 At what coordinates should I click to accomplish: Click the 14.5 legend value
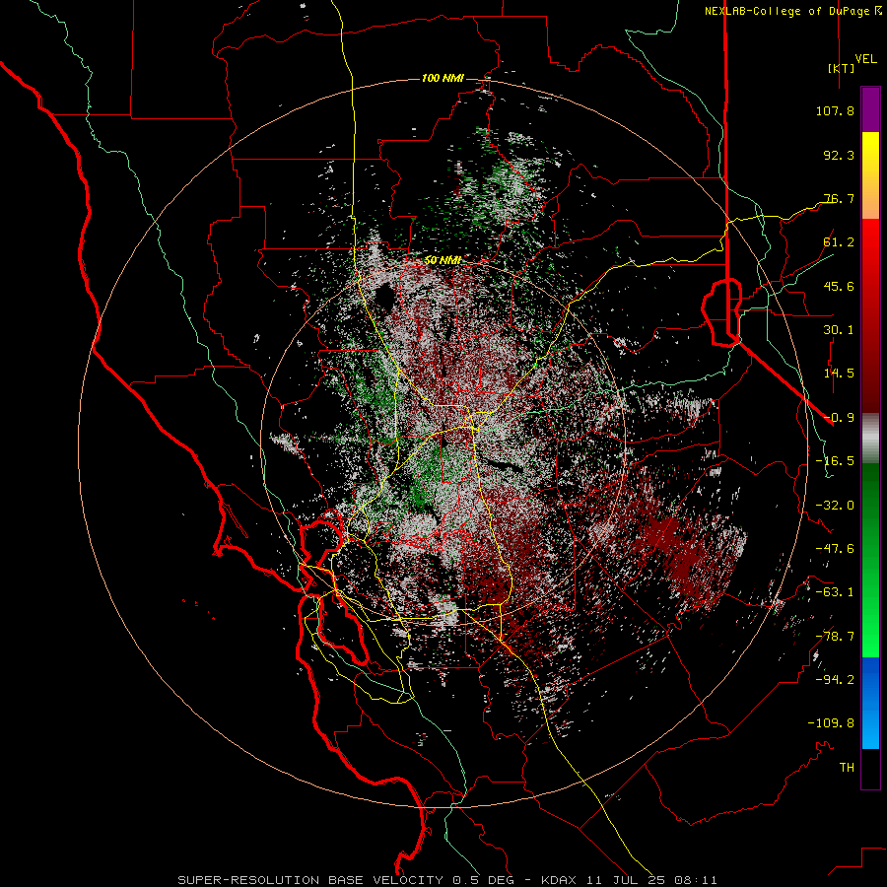tap(839, 374)
